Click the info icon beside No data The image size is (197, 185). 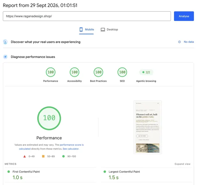pos(179,42)
